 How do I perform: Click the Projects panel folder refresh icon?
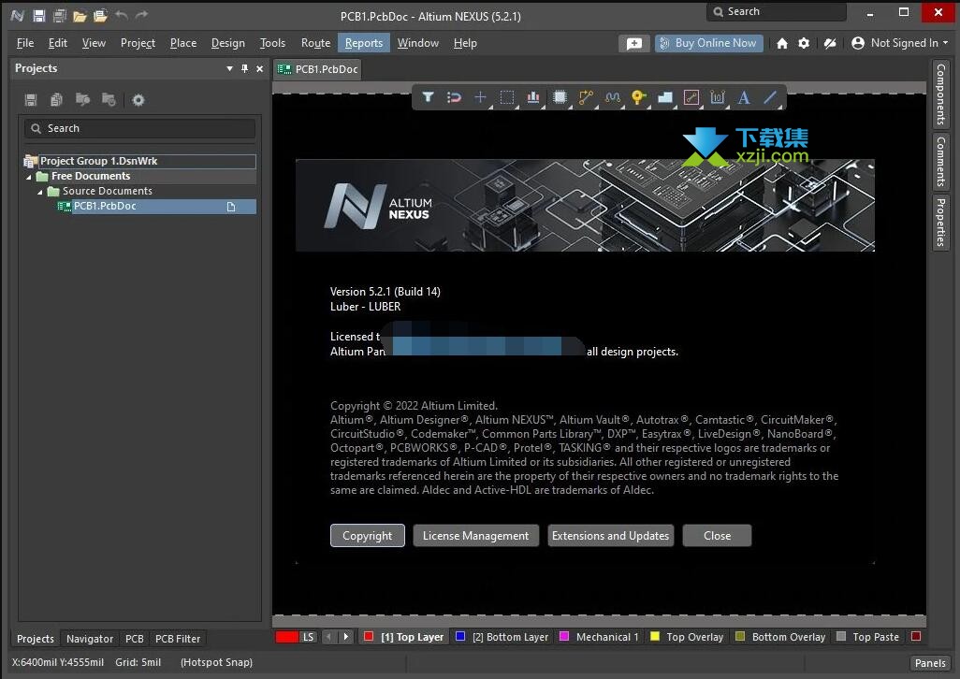pos(109,100)
